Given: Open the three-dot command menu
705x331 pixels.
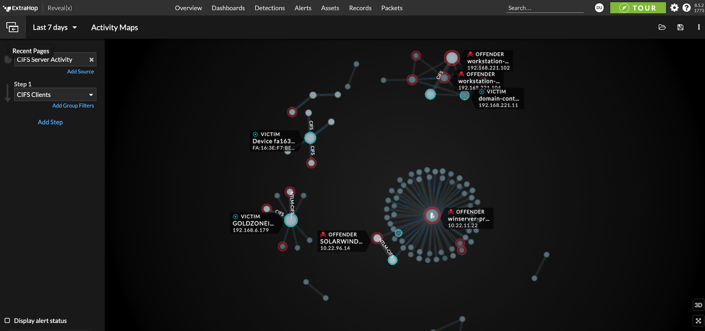Looking at the screenshot, I should (699, 27).
